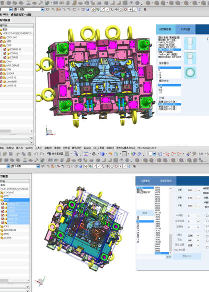Screen dimensions: 209x292
Task: Click the orange arrow icon in lower window toolbar
Action: [111, 154]
